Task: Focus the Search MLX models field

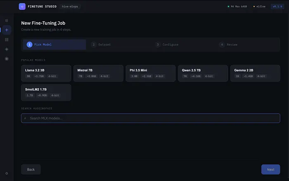Action: coord(151,118)
